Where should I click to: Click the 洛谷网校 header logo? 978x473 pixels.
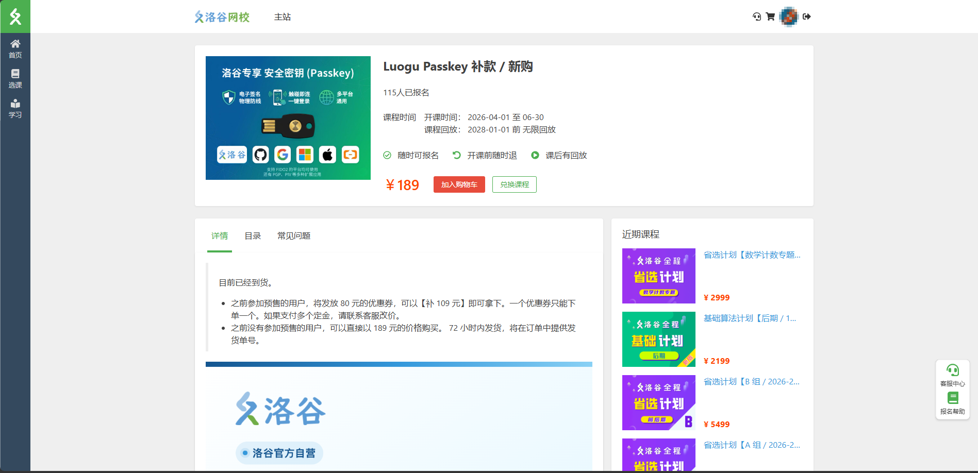(222, 17)
